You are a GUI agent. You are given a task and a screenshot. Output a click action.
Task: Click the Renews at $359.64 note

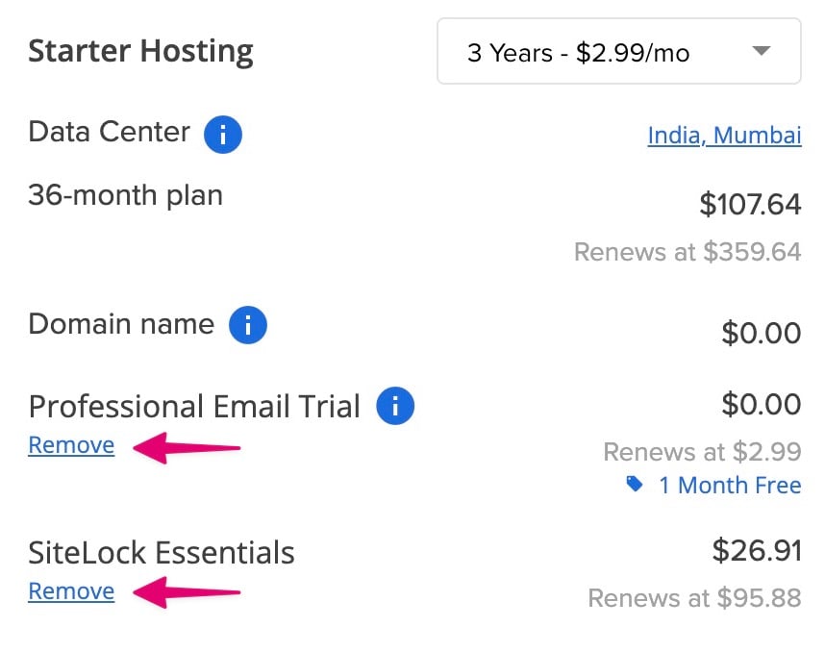pyautogui.click(x=687, y=252)
